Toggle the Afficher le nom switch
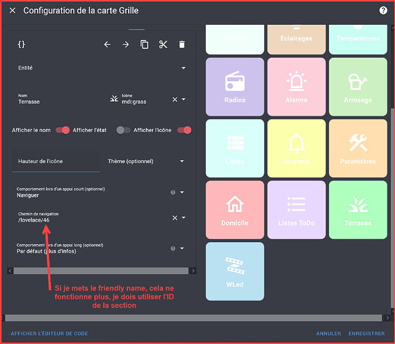395x344 pixels. [63, 130]
